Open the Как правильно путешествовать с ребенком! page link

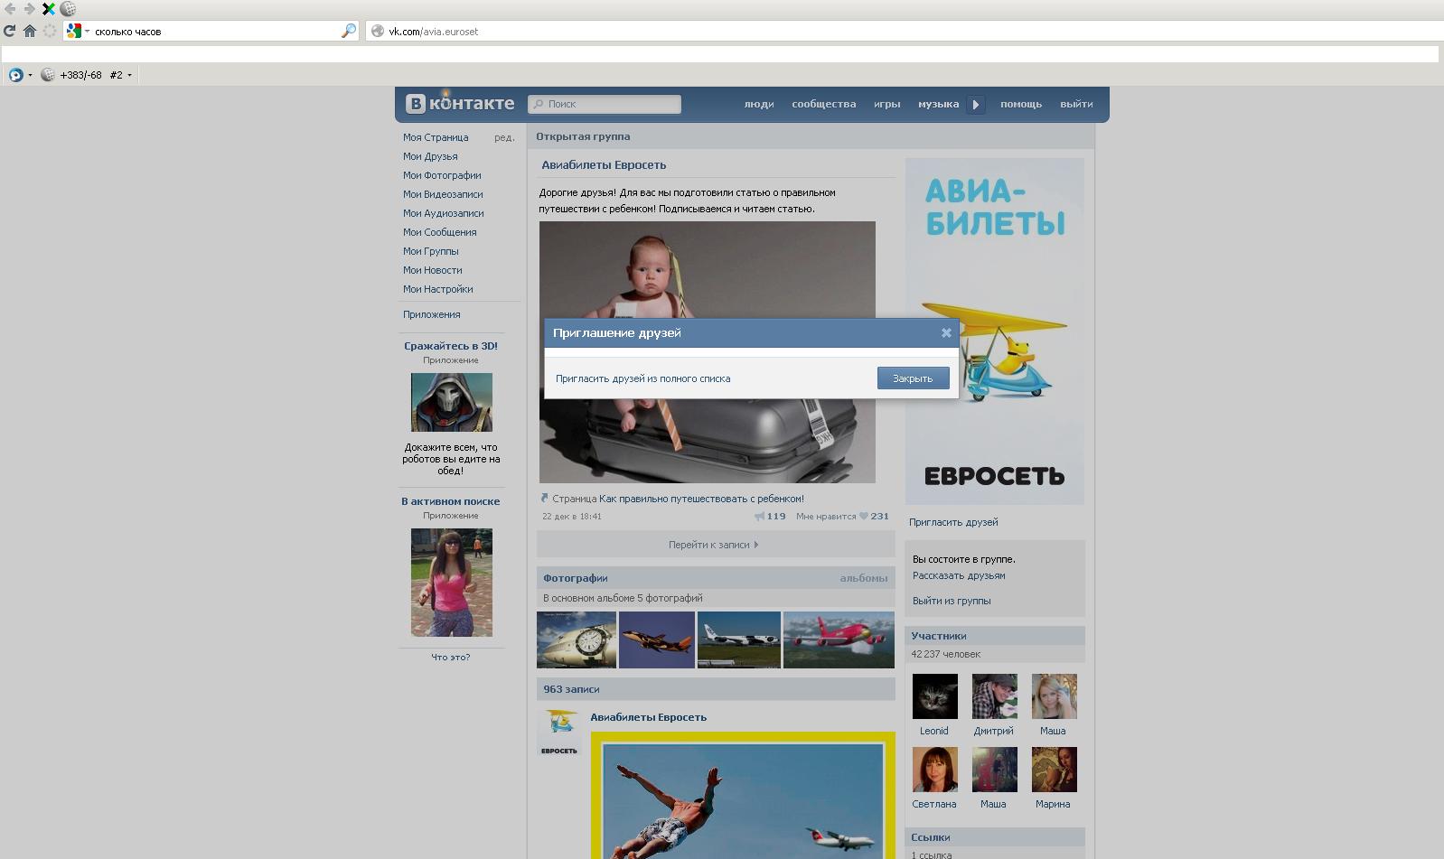(x=701, y=499)
